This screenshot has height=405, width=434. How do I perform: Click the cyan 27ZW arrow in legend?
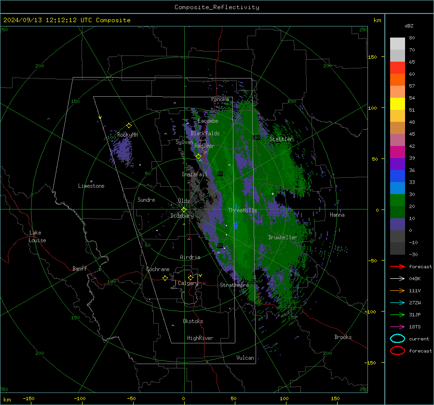(397, 303)
